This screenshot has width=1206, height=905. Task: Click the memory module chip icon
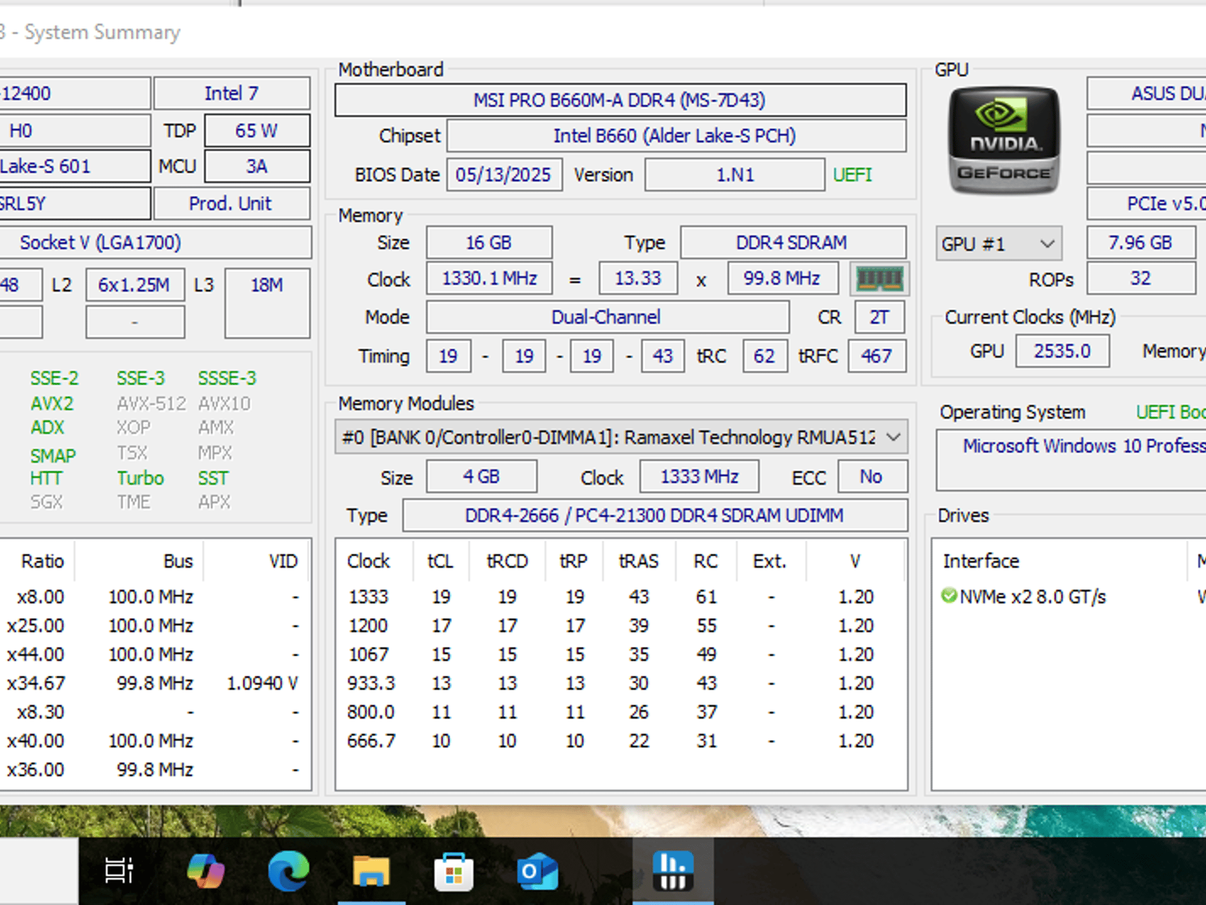pos(879,279)
